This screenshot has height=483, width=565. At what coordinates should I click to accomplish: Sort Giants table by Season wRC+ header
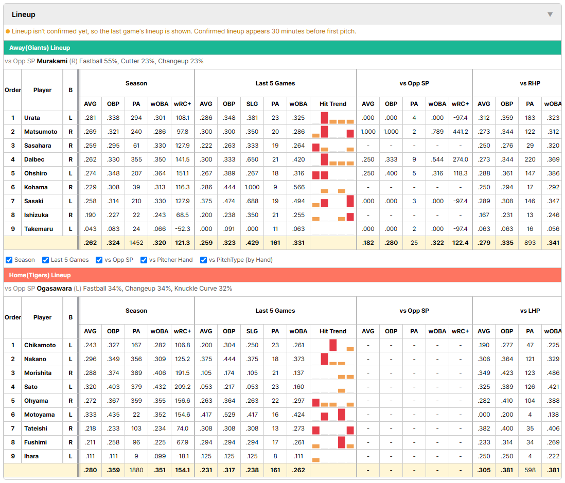[182, 104]
